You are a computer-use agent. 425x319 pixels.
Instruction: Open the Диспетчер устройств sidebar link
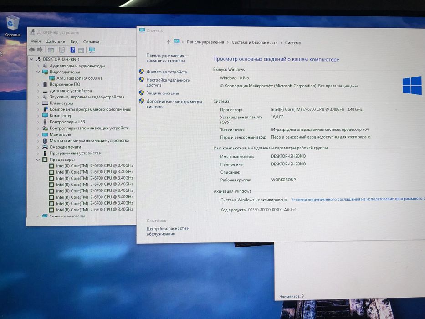[166, 72]
